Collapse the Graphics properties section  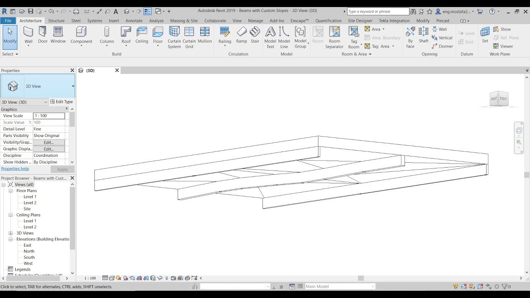[x=66, y=109]
